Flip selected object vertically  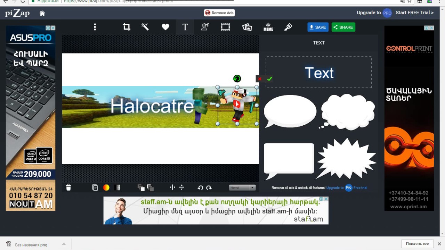pos(181,187)
